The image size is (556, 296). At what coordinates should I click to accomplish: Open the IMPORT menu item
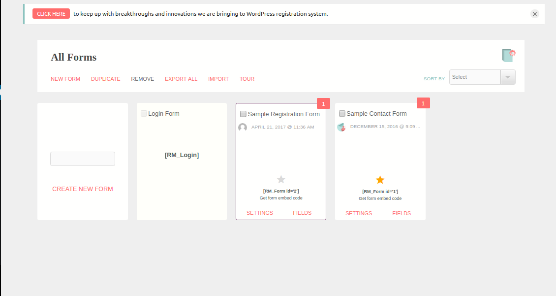(x=218, y=79)
